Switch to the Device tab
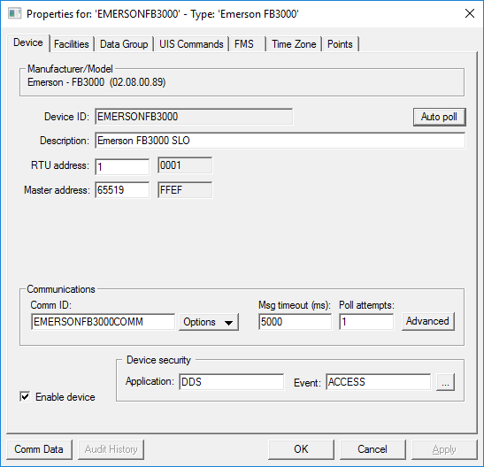 click(x=28, y=42)
